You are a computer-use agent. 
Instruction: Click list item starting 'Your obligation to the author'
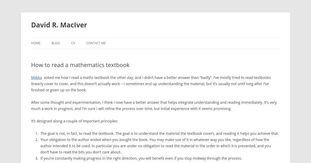click(x=155, y=146)
